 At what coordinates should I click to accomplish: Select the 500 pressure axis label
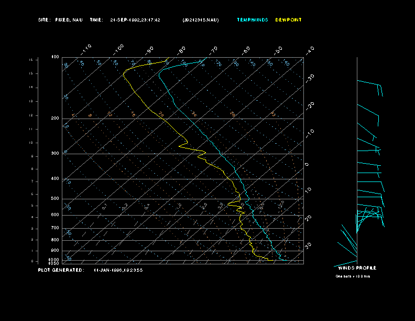click(55, 199)
